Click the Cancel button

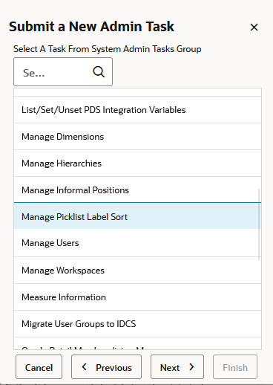(x=39, y=367)
